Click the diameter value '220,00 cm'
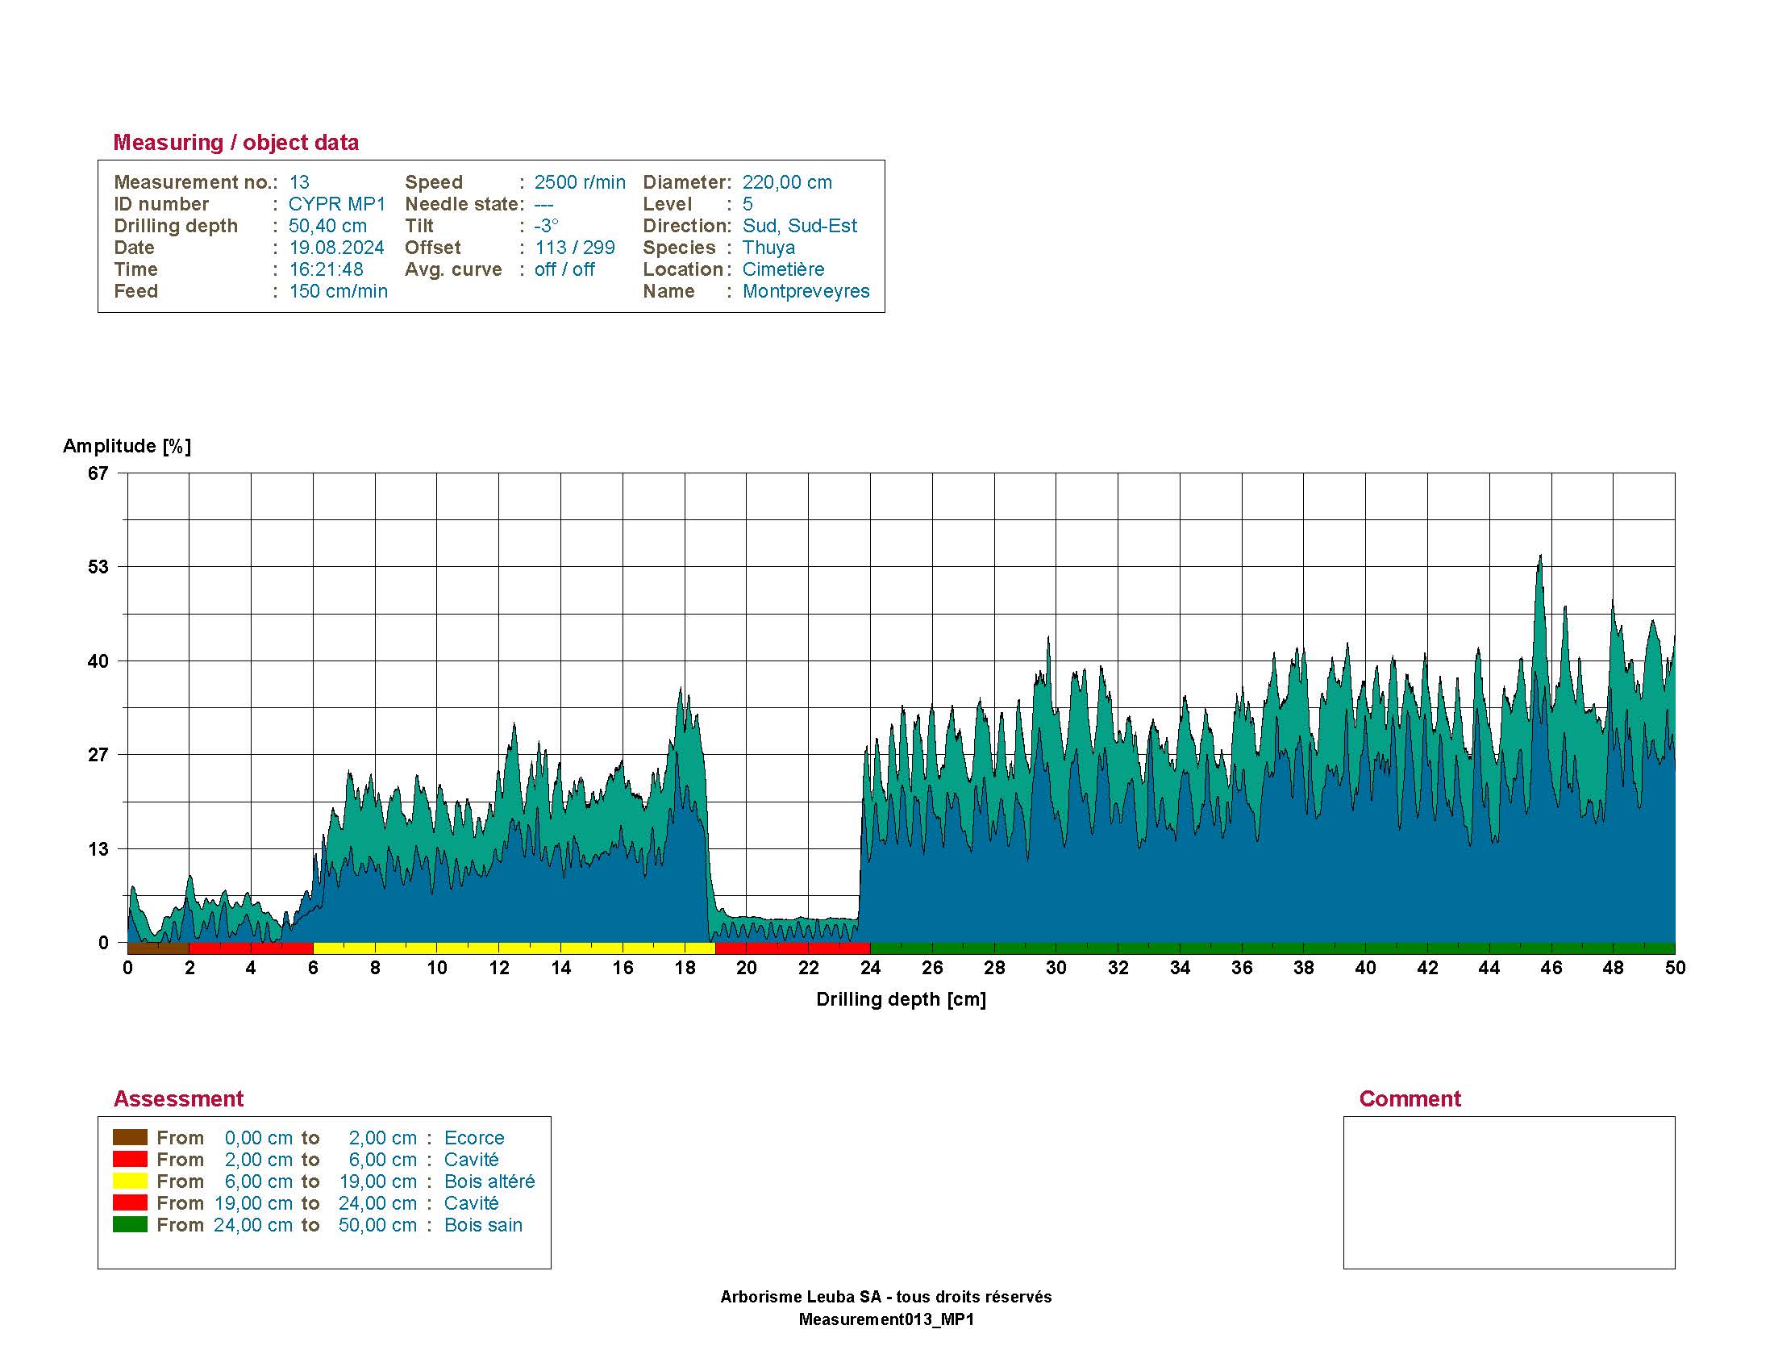This screenshot has height=1371, width=1774. pyautogui.click(x=787, y=182)
